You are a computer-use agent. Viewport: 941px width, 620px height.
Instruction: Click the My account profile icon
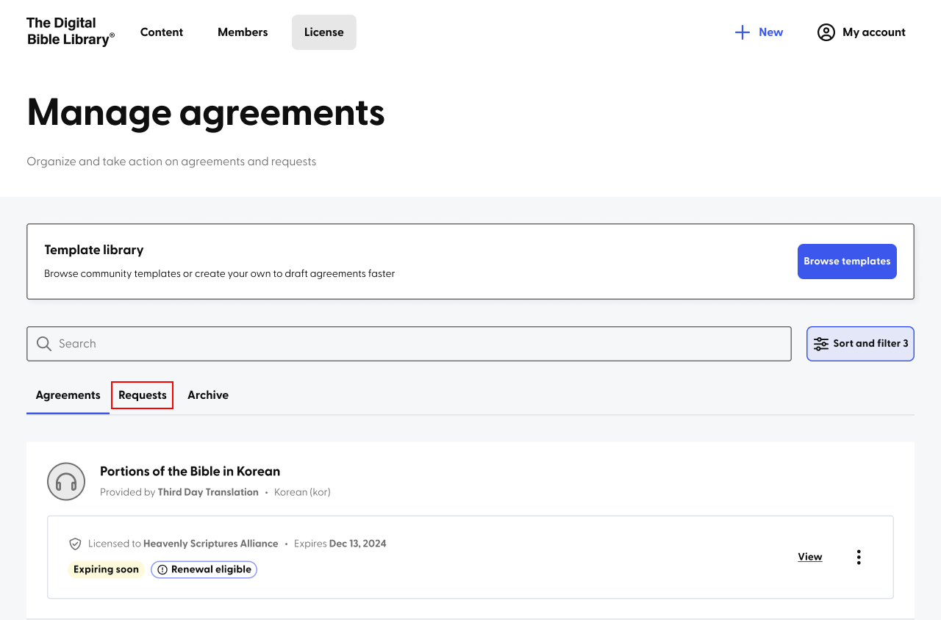[x=826, y=32]
